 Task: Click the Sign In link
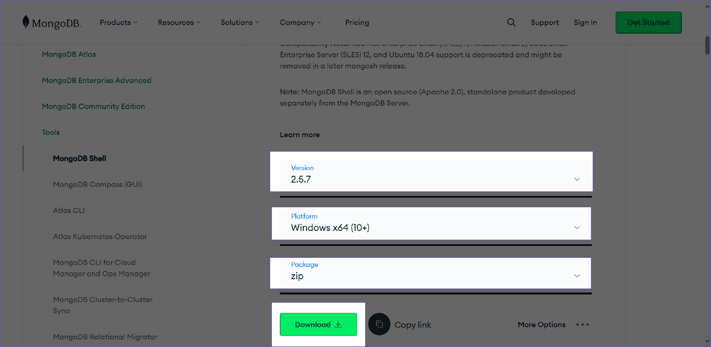585,22
